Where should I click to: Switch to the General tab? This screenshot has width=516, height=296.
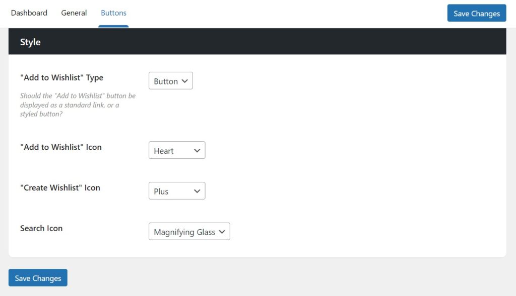tap(74, 13)
